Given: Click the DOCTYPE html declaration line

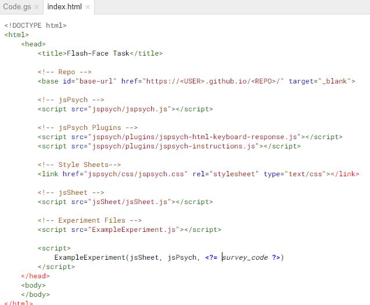Looking at the screenshot, I should [35, 25].
